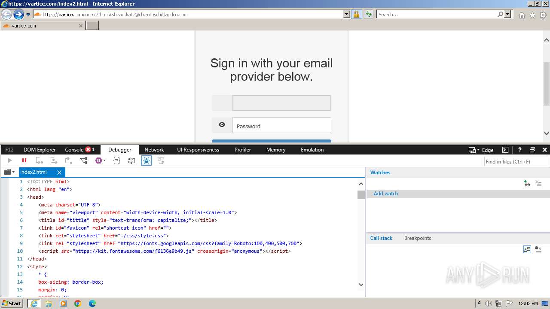550x309 pixels.
Task: Click the Add watch link
Action: (x=386, y=194)
